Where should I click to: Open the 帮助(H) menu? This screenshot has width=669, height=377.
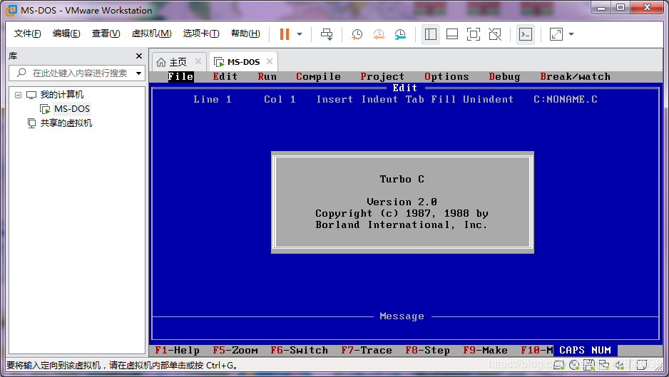(245, 33)
